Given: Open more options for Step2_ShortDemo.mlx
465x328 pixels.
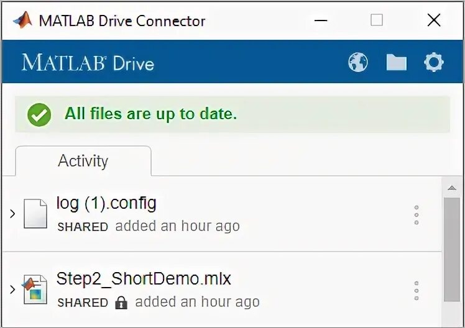Looking at the screenshot, I should tap(417, 290).
